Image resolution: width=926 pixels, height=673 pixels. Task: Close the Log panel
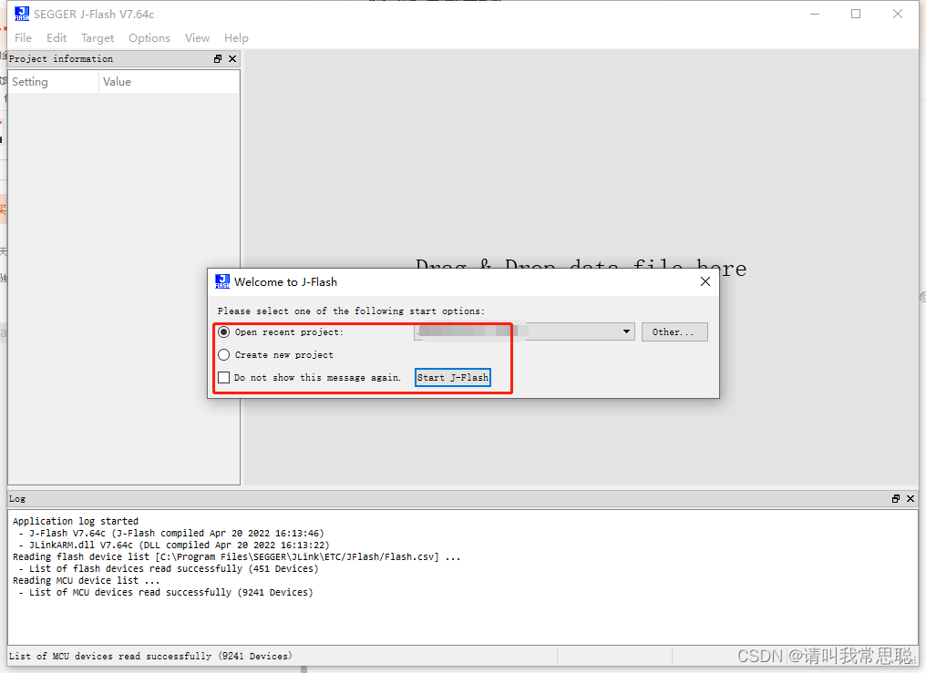pos(911,499)
